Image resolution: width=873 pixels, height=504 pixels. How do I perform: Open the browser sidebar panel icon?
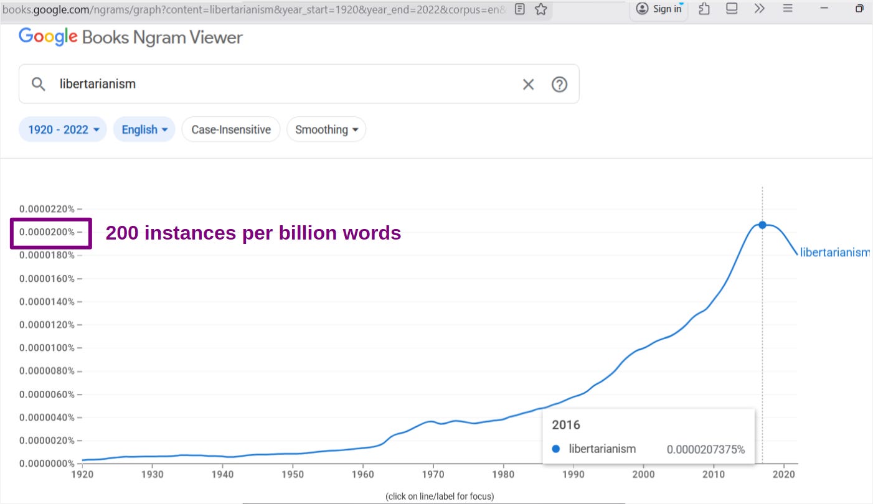[732, 9]
